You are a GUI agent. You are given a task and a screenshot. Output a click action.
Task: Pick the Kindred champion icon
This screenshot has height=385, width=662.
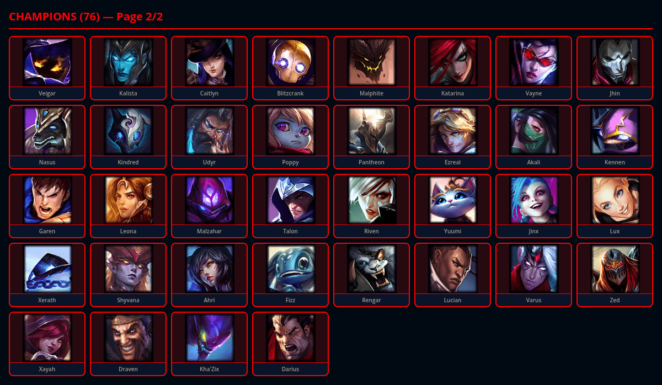click(129, 131)
